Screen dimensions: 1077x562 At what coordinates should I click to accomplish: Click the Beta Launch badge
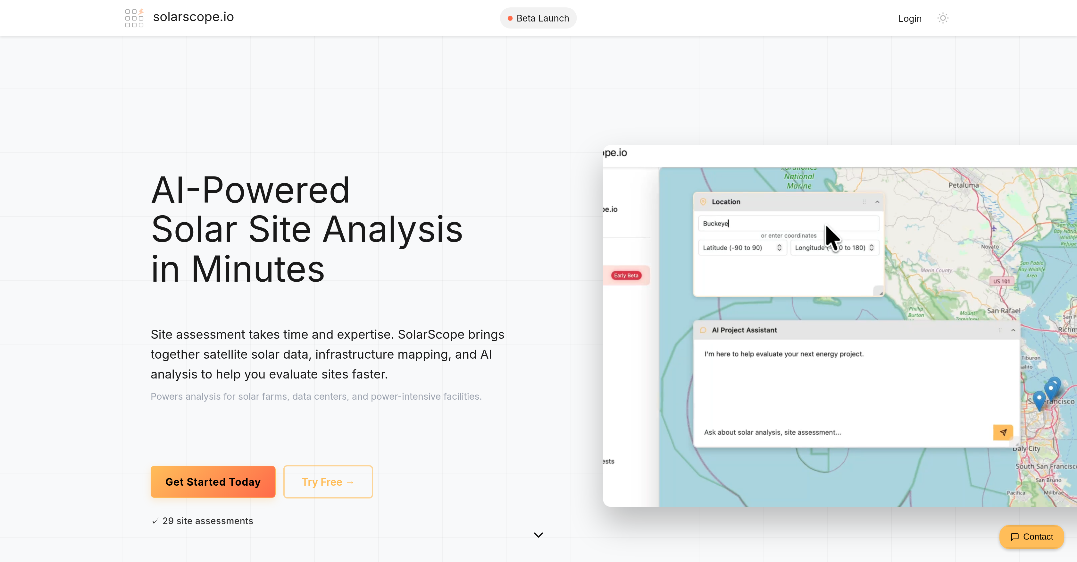pos(538,18)
